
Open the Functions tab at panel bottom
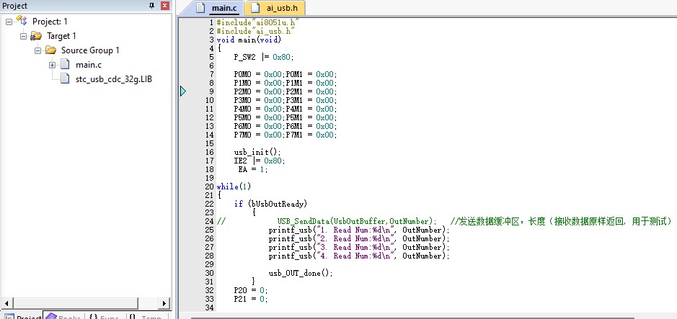[x=104, y=316]
